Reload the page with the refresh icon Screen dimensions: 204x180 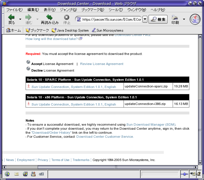point(49,17)
